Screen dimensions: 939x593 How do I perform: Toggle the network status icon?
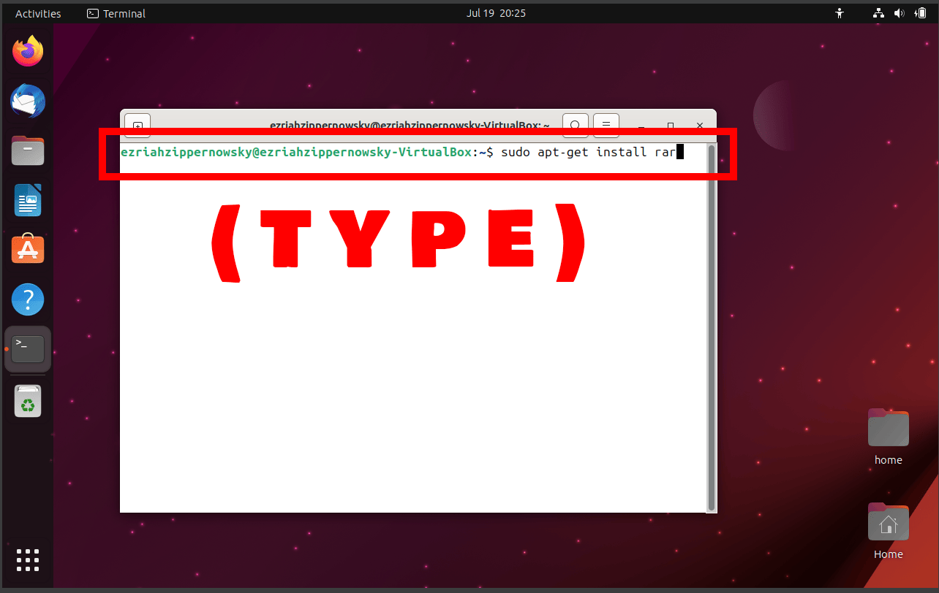(877, 12)
